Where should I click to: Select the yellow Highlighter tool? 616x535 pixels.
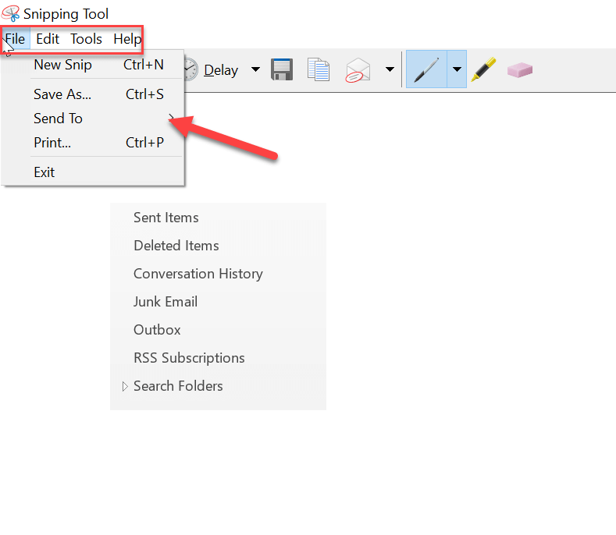click(x=483, y=69)
